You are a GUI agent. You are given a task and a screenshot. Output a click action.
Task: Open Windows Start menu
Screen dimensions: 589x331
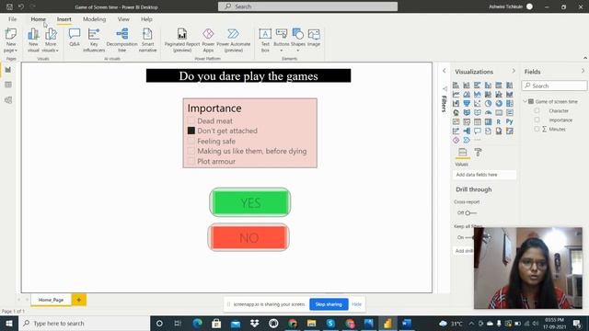pos(9,323)
